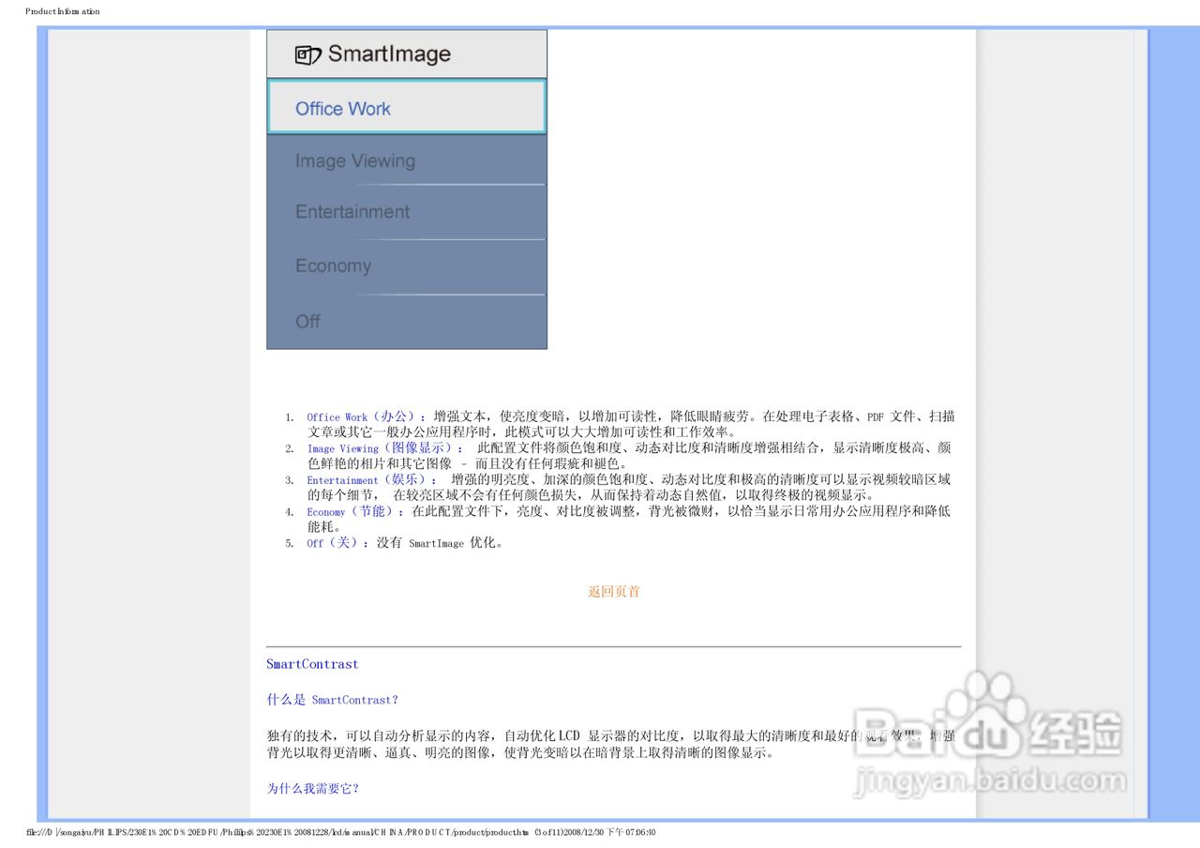Select Entertainment in SmartImage menu
Viewport: 1200px width, 848px height.
406,212
